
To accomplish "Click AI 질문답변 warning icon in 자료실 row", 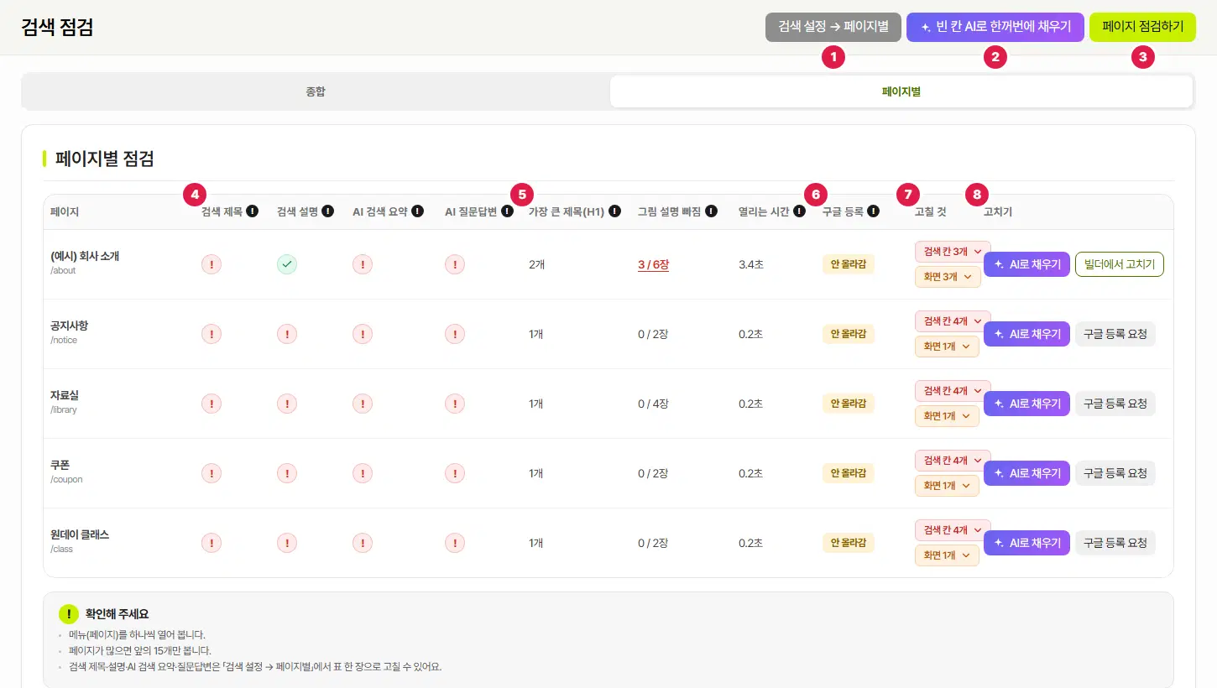I will pos(455,404).
